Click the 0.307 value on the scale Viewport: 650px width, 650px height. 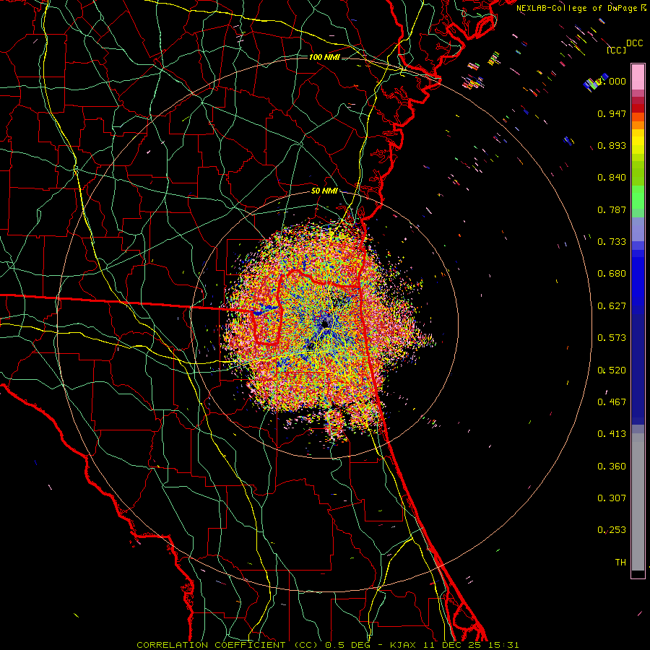612,498
